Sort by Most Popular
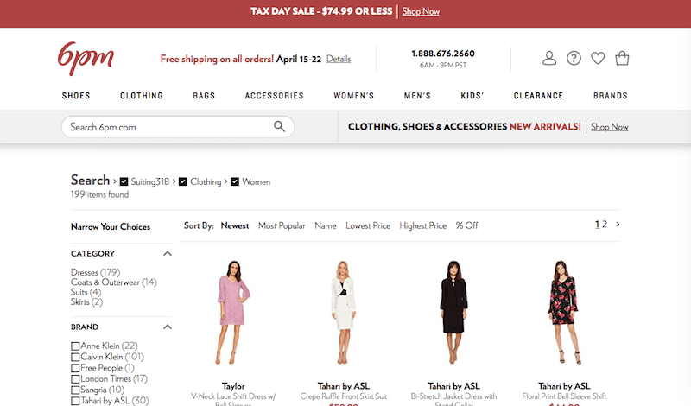This screenshot has width=691, height=406. pos(282,225)
